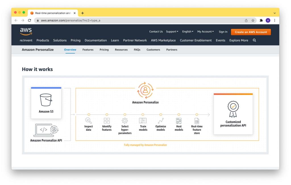Click the Inspect data magnifier icon
Viewport: 291px width, 185px height.
coord(88,121)
